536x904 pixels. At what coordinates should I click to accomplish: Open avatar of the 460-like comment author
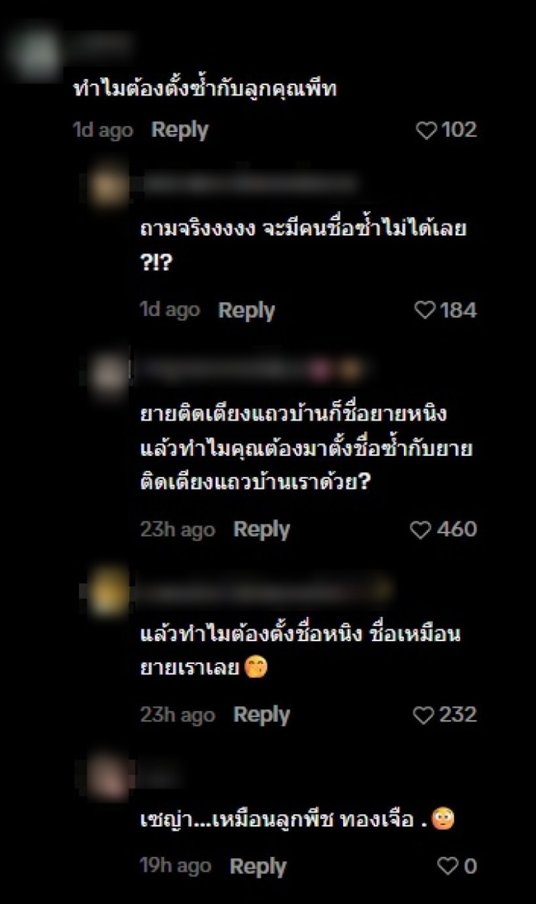(109, 374)
